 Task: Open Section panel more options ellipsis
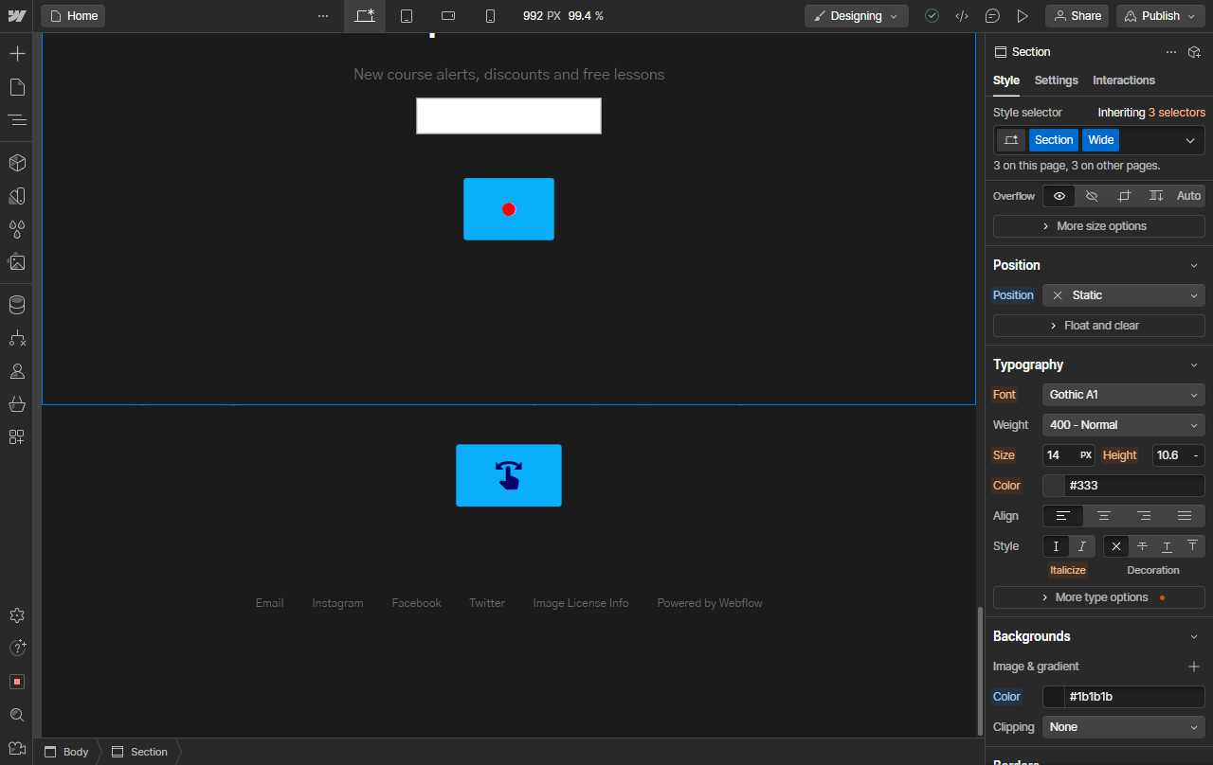1171,52
